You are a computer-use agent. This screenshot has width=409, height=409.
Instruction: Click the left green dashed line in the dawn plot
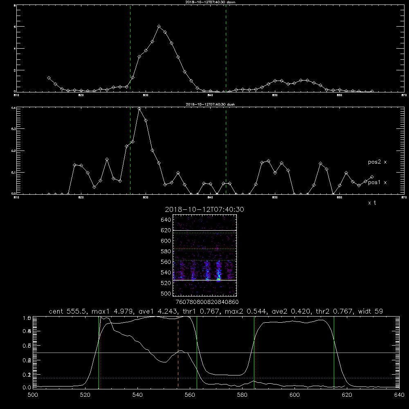click(x=130, y=49)
